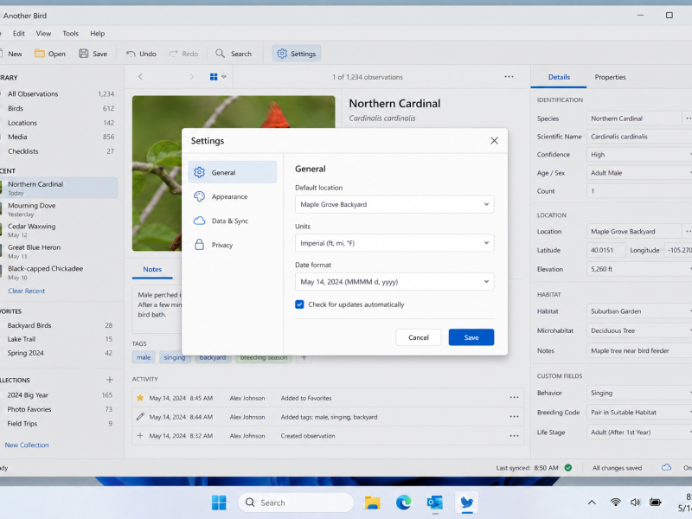Open File Explorer from taskbar

(x=373, y=503)
